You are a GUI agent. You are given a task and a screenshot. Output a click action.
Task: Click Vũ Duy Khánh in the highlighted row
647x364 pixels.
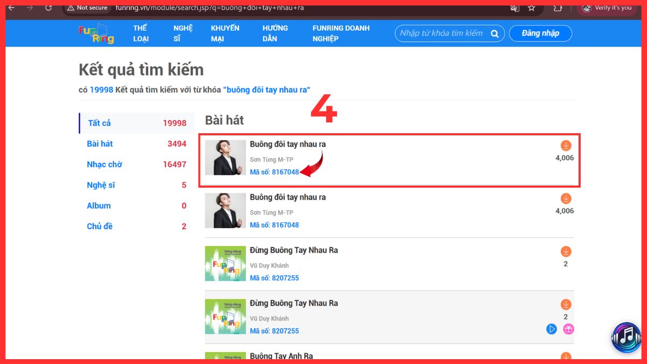click(x=269, y=318)
